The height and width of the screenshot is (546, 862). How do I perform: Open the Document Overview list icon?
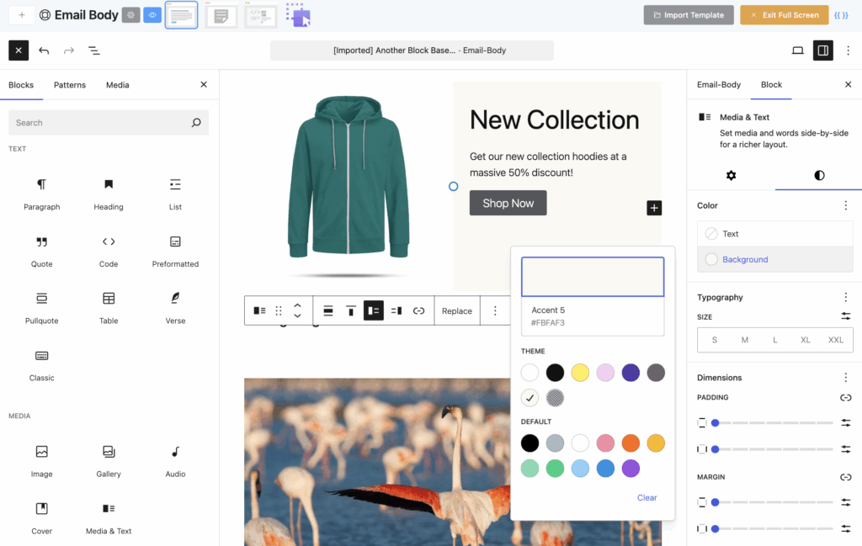pos(94,50)
